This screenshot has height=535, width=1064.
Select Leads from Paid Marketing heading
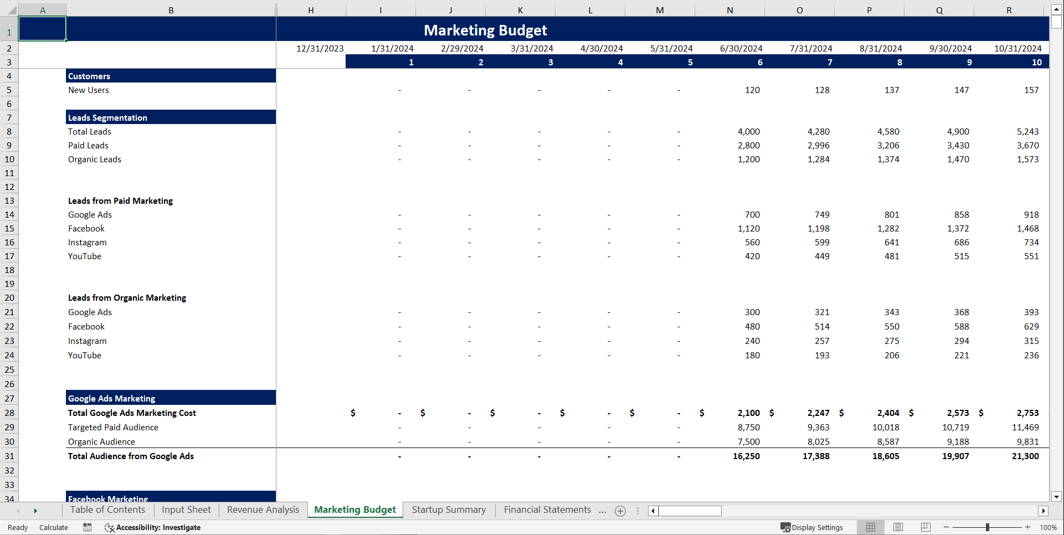120,200
